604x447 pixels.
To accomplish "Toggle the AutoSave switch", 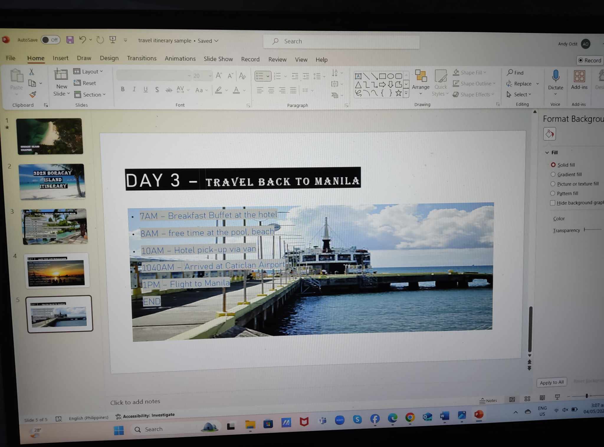I will pyautogui.click(x=51, y=40).
